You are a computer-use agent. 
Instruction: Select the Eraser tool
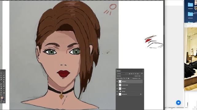tap(4, 84)
